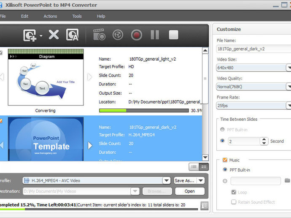Viewport: 291px width, 218px height.
Task: Browse for music file with folder icon
Action: point(287,180)
